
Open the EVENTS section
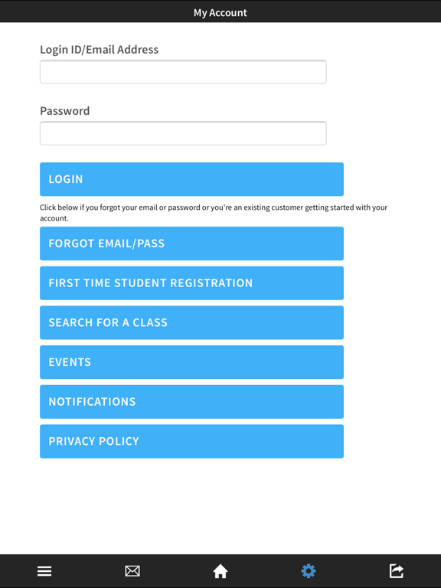click(x=191, y=362)
